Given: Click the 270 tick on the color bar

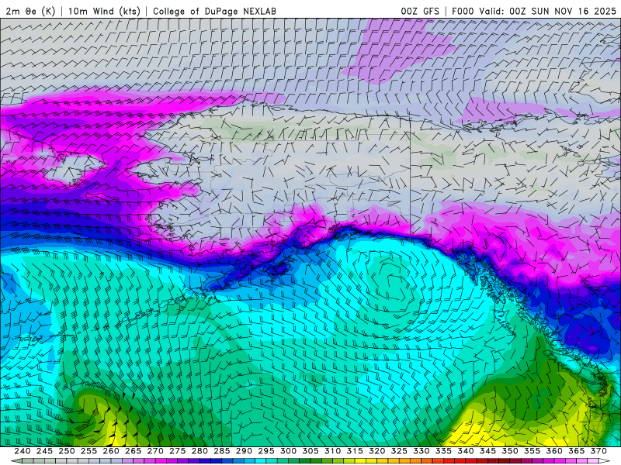Looking at the screenshot, I should (155, 451).
